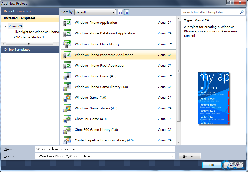Open the Installed Templates section
The height and width of the screenshot is (172, 248).
pos(30,18)
